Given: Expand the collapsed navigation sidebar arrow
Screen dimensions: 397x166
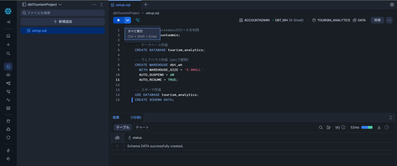Looking at the screenshot, I should (8, 22).
